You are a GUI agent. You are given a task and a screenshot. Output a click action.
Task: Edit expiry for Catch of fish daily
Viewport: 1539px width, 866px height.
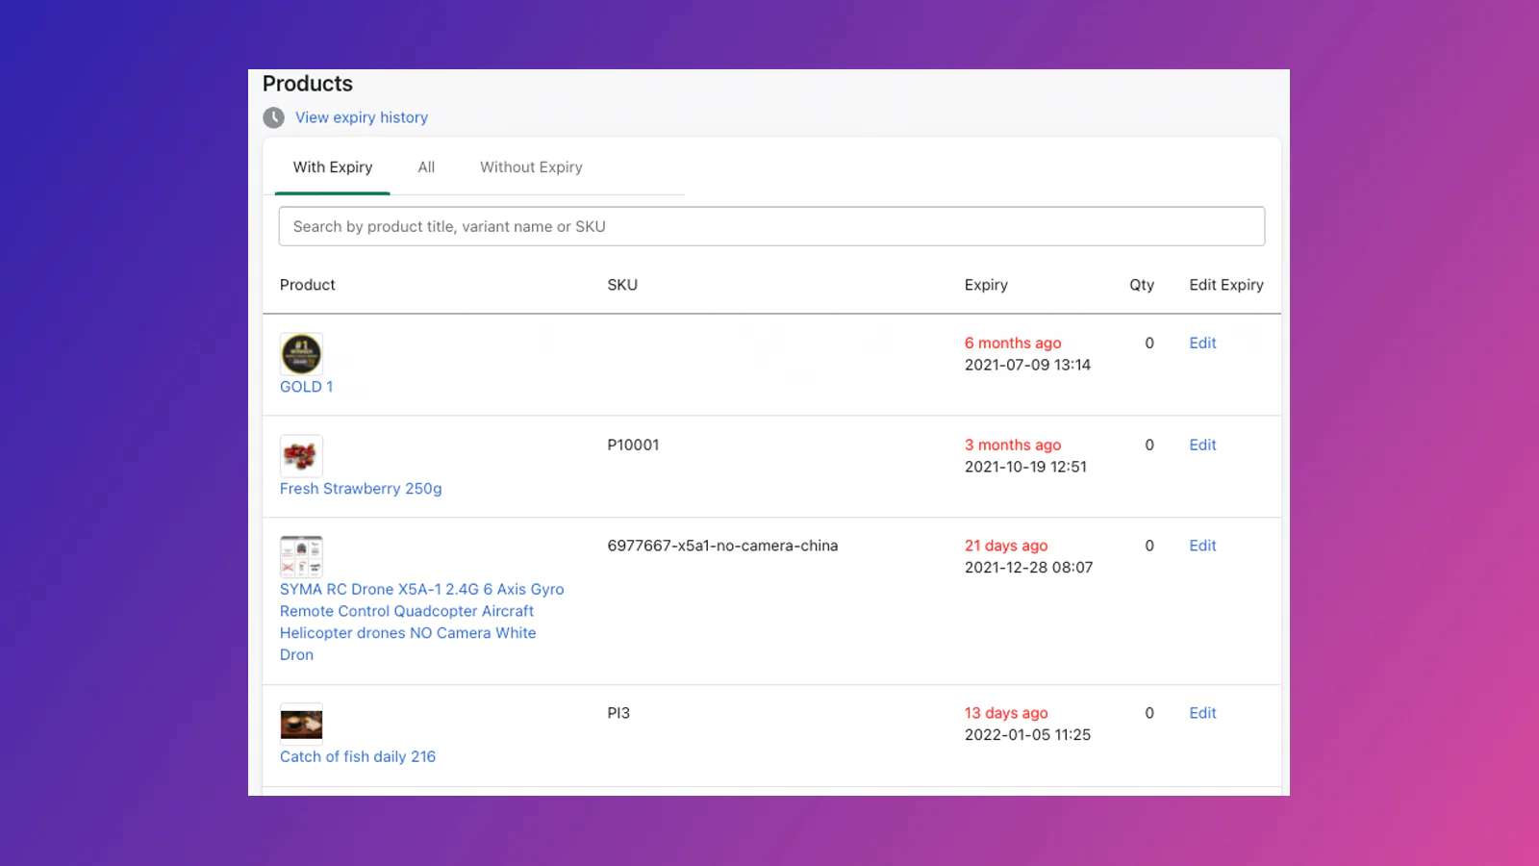click(x=1202, y=713)
